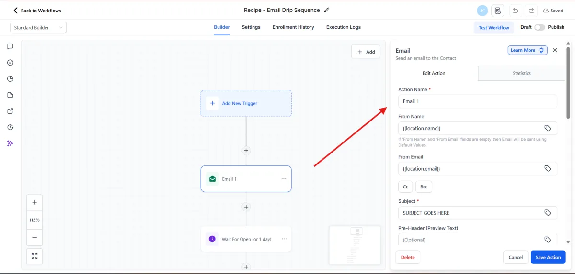Viewport: 575px width, 274px height.
Task: Click the redo arrow icon
Action: [531, 11]
